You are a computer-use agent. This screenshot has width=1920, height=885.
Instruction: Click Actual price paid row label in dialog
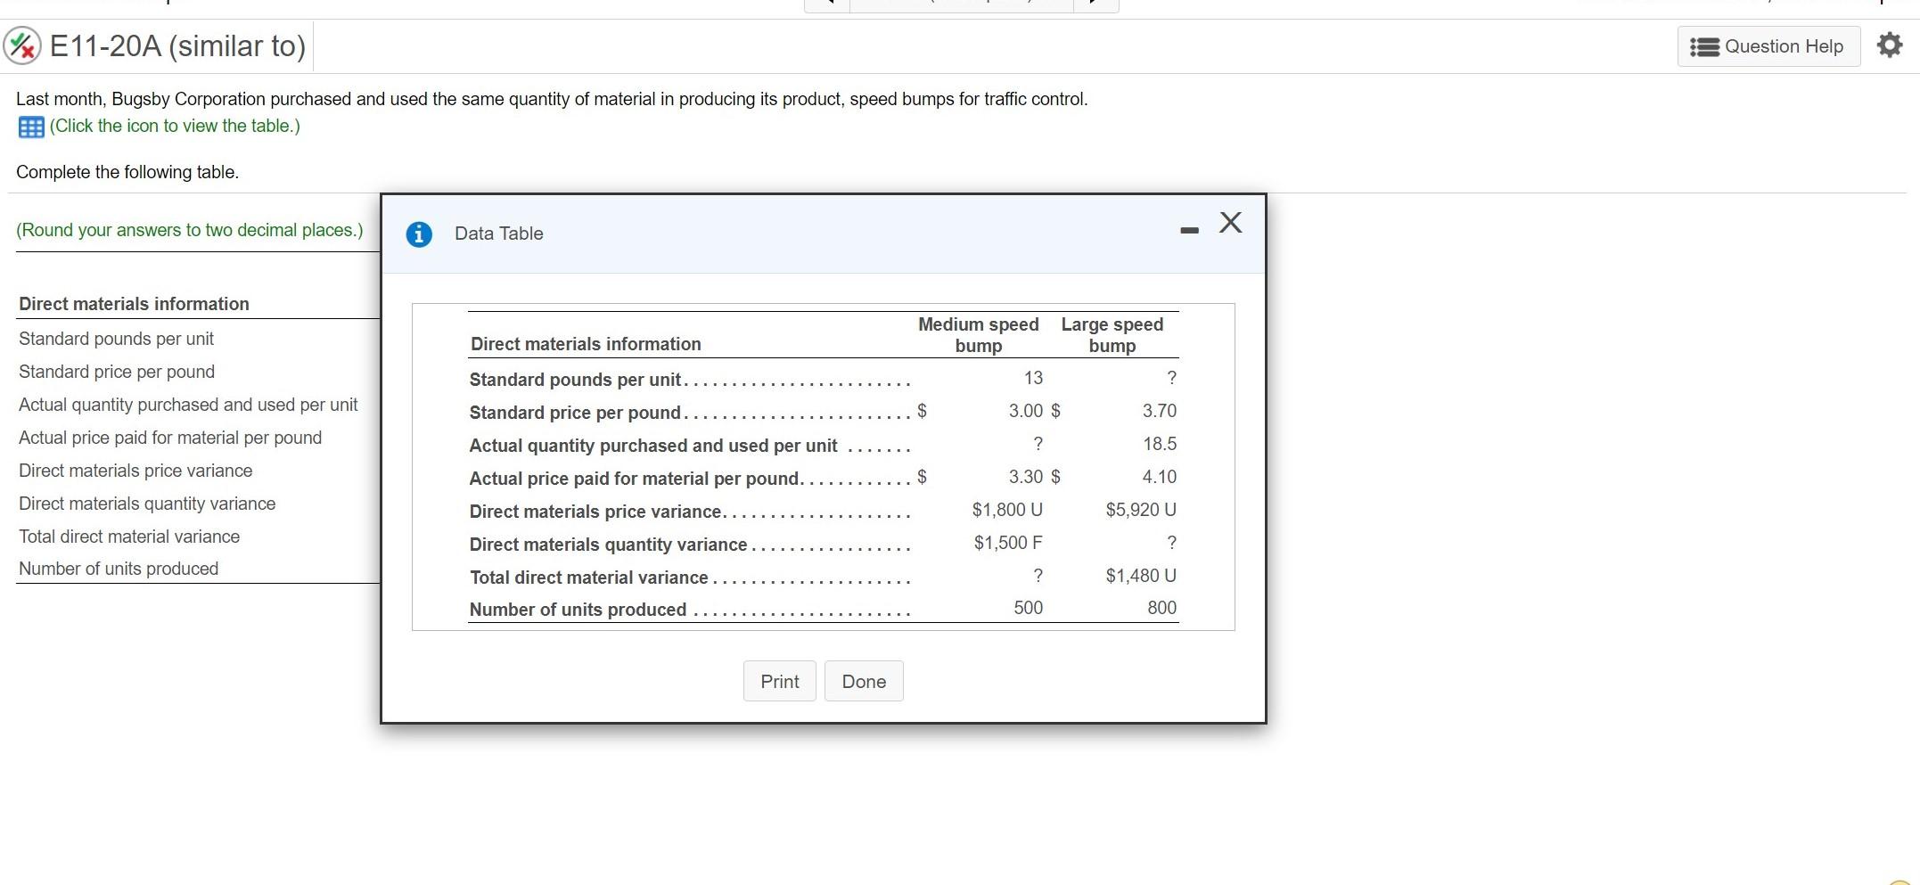point(636,479)
